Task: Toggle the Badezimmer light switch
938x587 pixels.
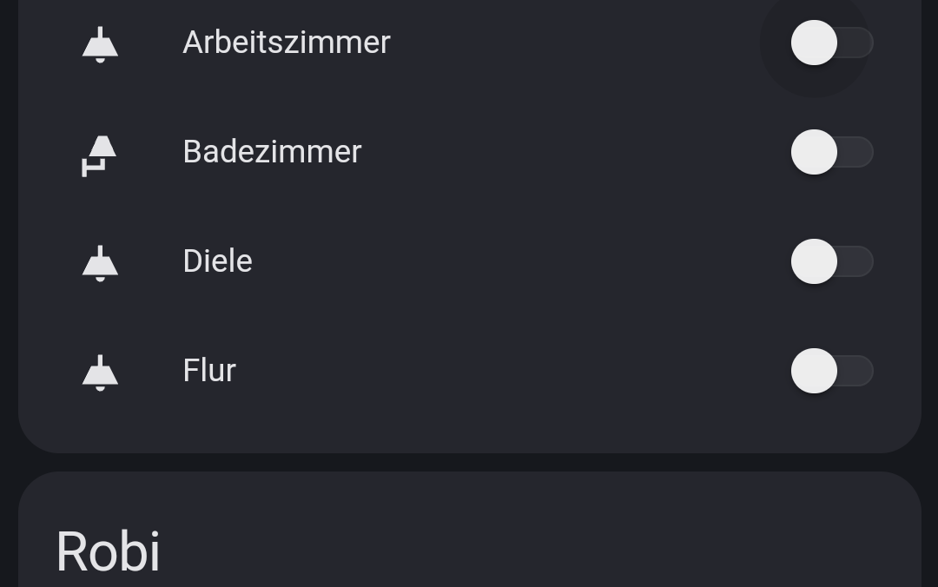Action: [831, 152]
